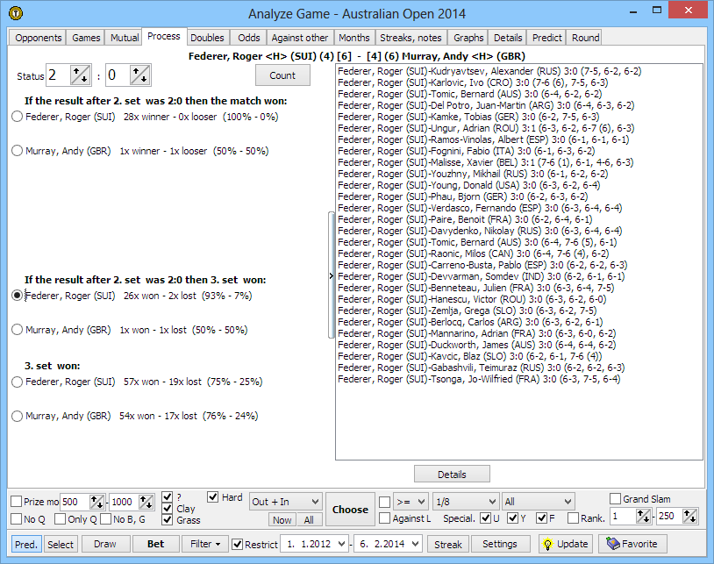714x564 pixels.
Task: Click the Rank upper bound field showing 250
Action: point(669,517)
